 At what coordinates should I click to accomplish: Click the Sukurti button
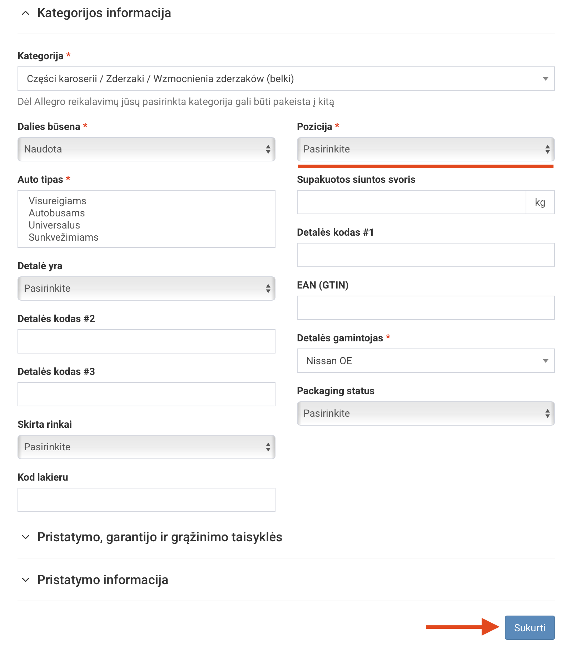pyautogui.click(x=529, y=628)
